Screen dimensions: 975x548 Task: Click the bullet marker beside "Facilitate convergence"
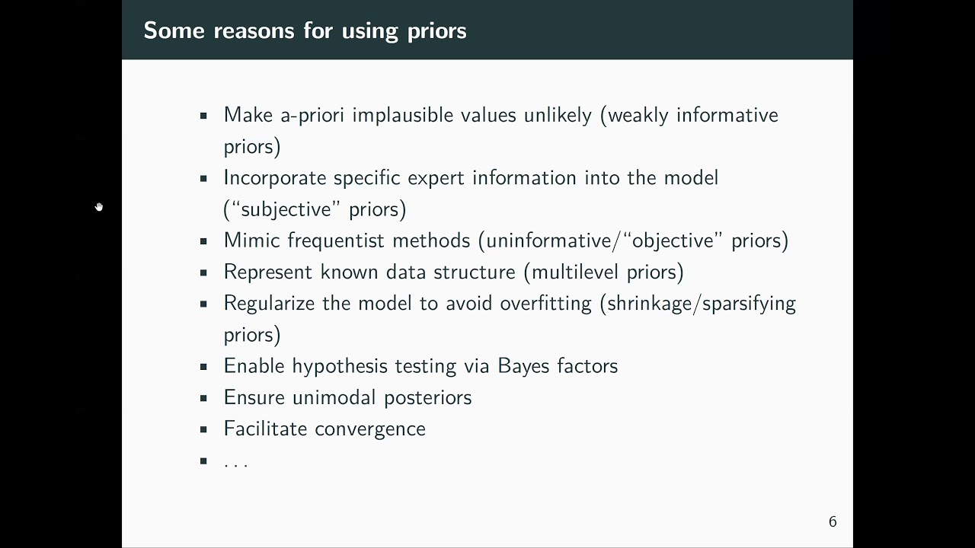click(203, 429)
